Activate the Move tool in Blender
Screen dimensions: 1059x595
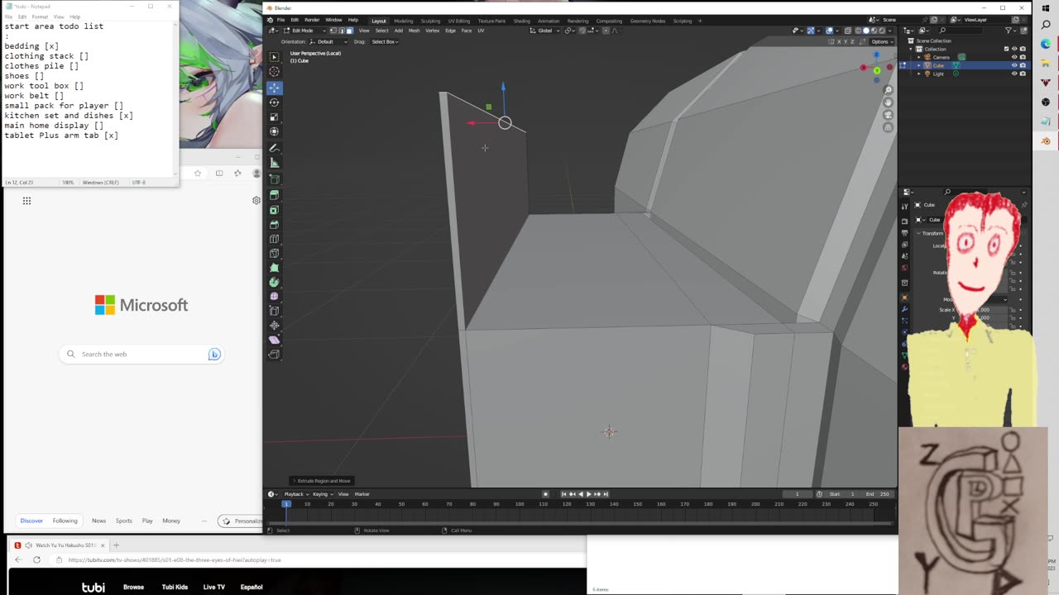[x=274, y=88]
